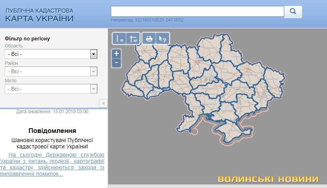Zoom out of the map
The width and height of the screenshot is (327, 188).
click(116, 63)
